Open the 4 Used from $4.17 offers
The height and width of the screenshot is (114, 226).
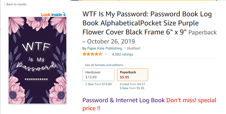(x=132, y=84)
